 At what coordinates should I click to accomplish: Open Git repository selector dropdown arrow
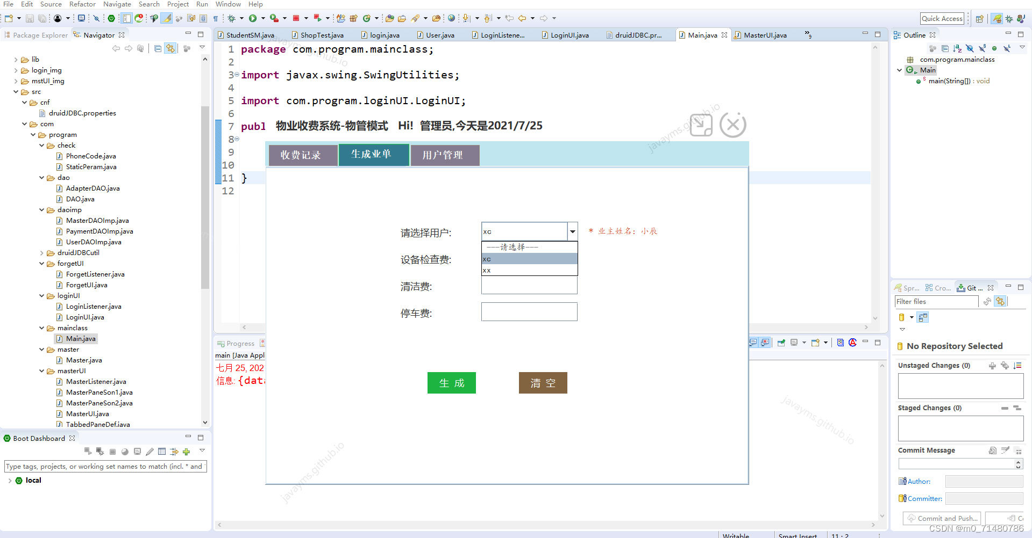(x=912, y=317)
